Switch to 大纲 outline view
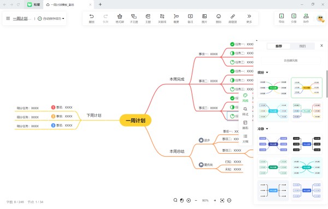 tap(245, 139)
